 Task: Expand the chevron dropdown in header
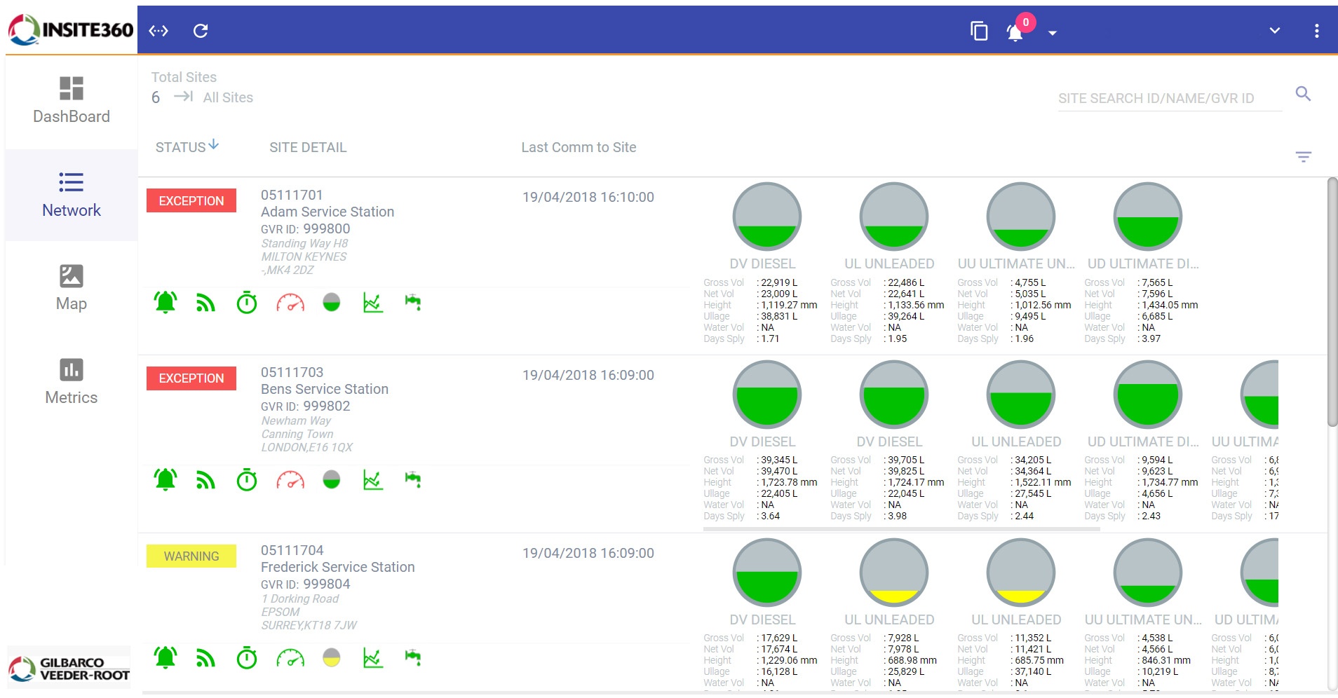(1274, 31)
